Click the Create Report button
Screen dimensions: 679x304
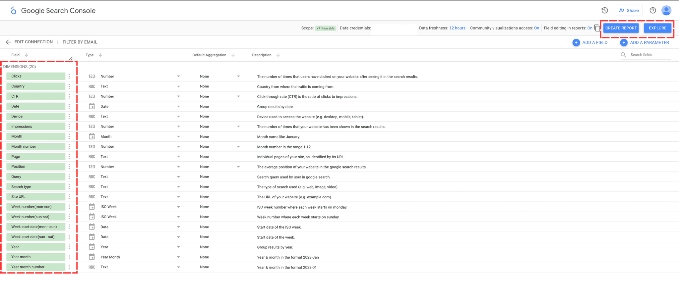(621, 28)
